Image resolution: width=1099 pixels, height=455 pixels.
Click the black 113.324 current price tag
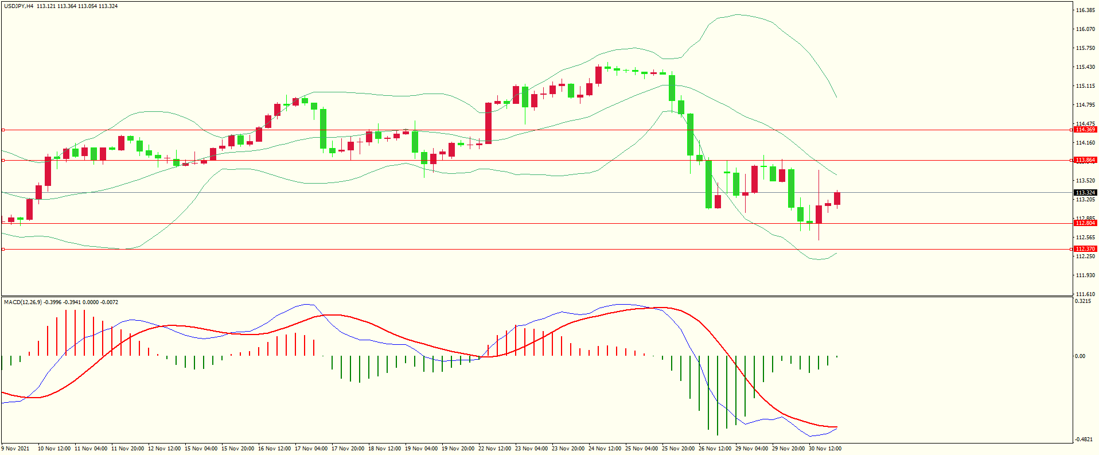click(1085, 193)
